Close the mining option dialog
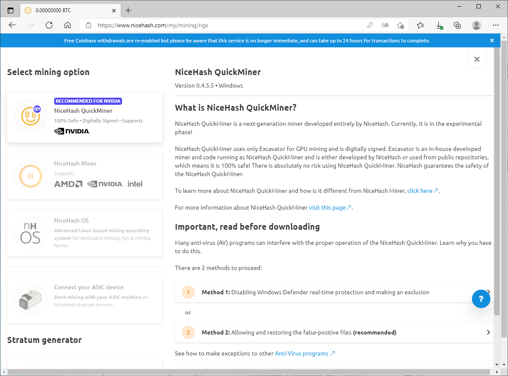Screen dimensions: 508x376 [477, 59]
